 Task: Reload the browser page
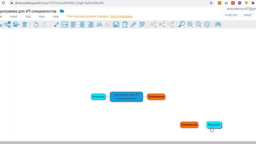click(x=3, y=3)
